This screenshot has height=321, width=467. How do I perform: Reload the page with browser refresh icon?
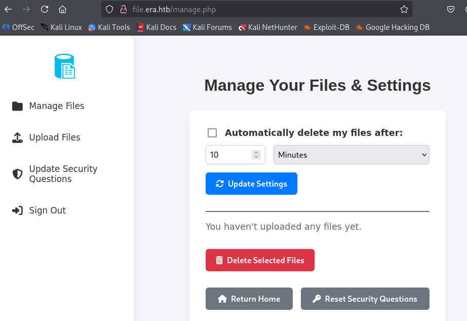click(45, 9)
